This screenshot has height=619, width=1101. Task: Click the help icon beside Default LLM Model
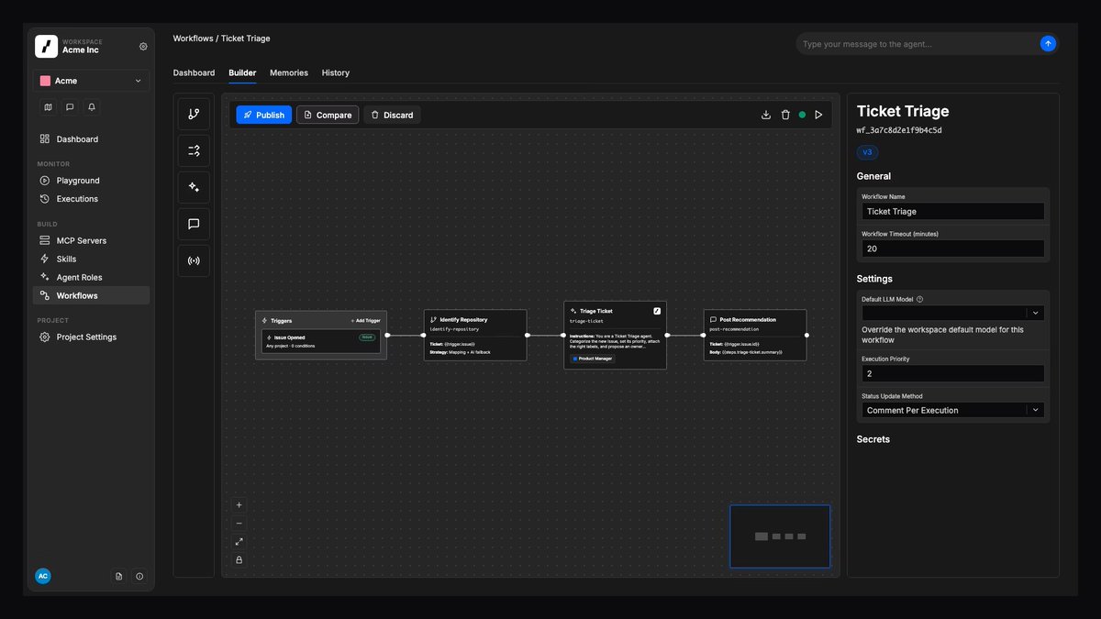[920, 299]
